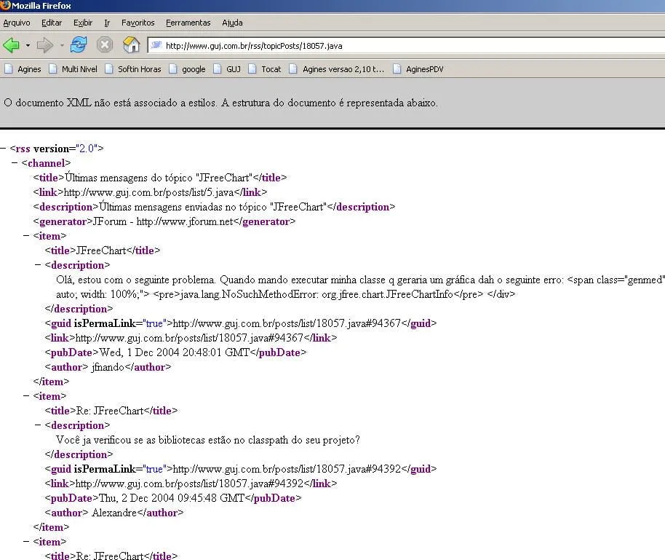Screen dimensions: 665x560
Task: Open the Arquivo menu
Action: tap(17, 23)
